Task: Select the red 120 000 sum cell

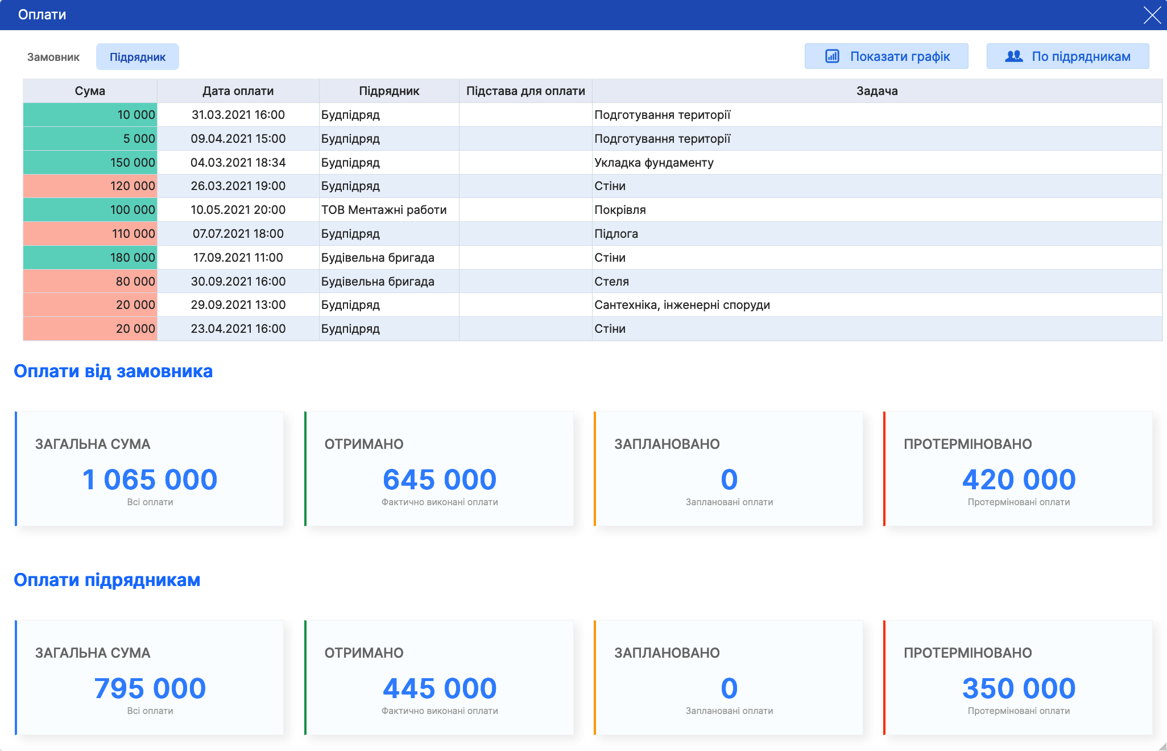Action: pos(90,186)
